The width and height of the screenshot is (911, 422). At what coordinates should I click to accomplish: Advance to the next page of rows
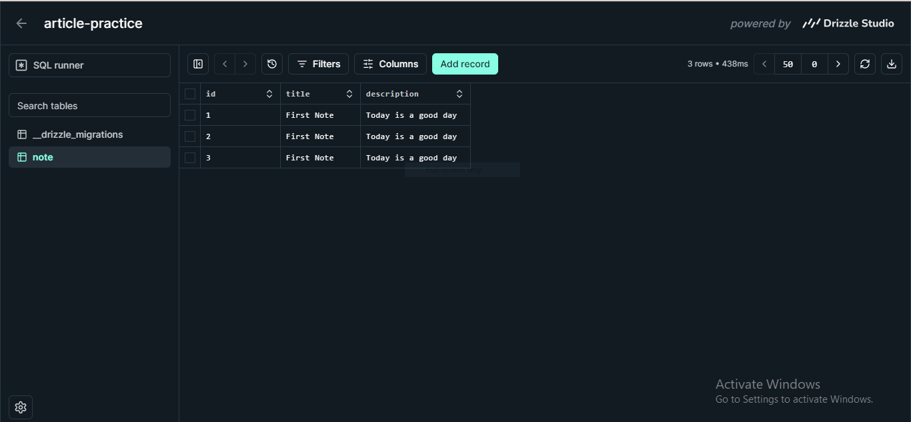pos(838,63)
